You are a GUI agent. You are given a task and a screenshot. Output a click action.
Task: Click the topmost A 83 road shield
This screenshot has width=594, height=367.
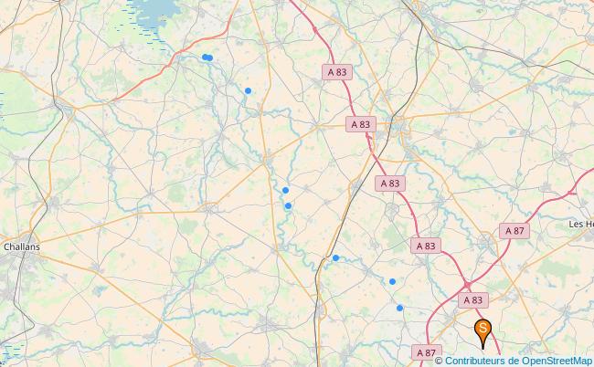[x=337, y=72]
